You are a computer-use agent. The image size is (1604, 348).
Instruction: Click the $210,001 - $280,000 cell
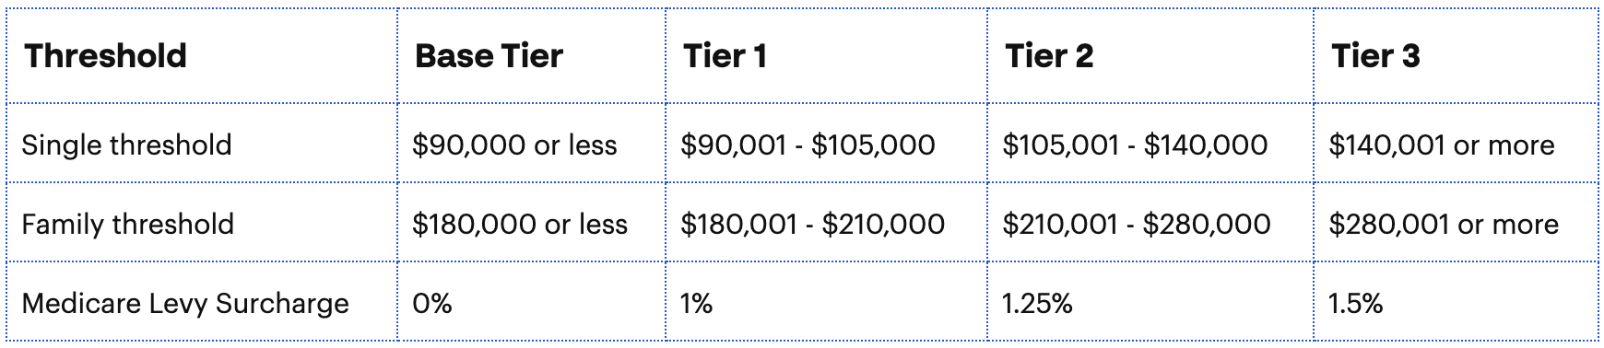pyautogui.click(x=1150, y=223)
